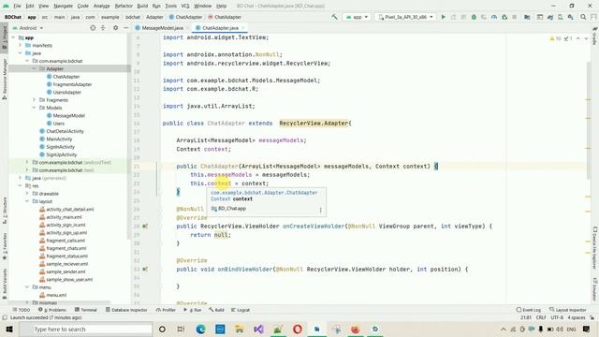
Task: Open the Database Inspector tool window
Action: click(x=126, y=310)
